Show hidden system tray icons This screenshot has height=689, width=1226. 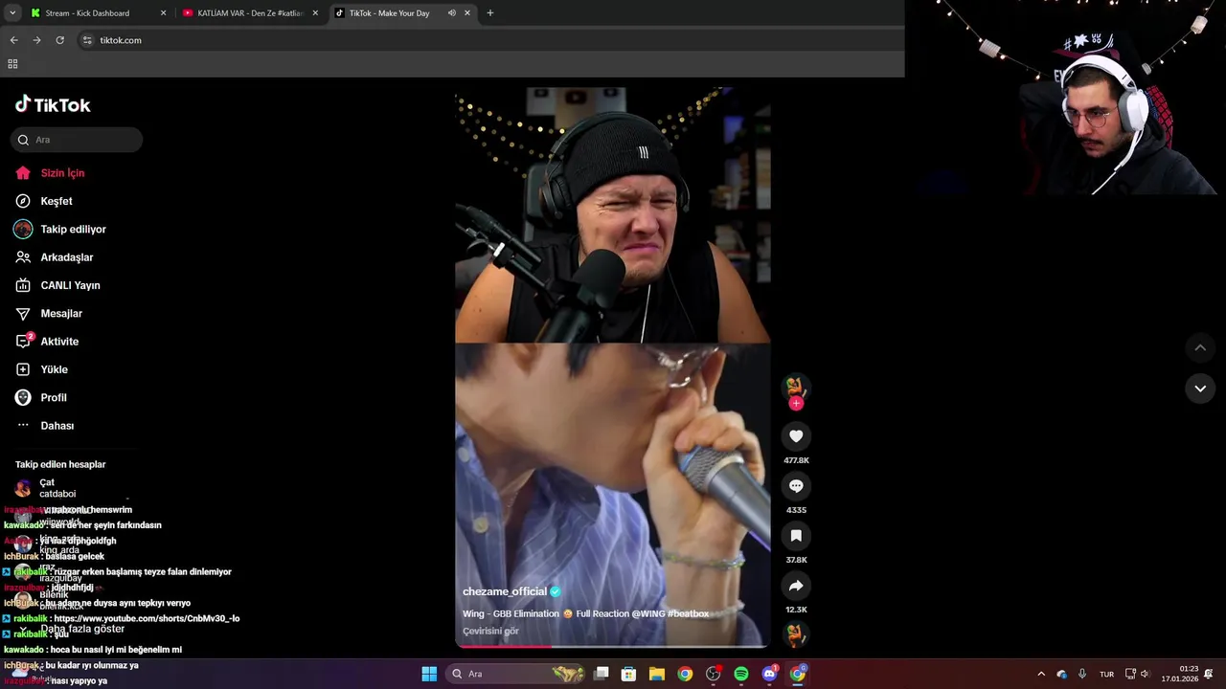point(1041,674)
